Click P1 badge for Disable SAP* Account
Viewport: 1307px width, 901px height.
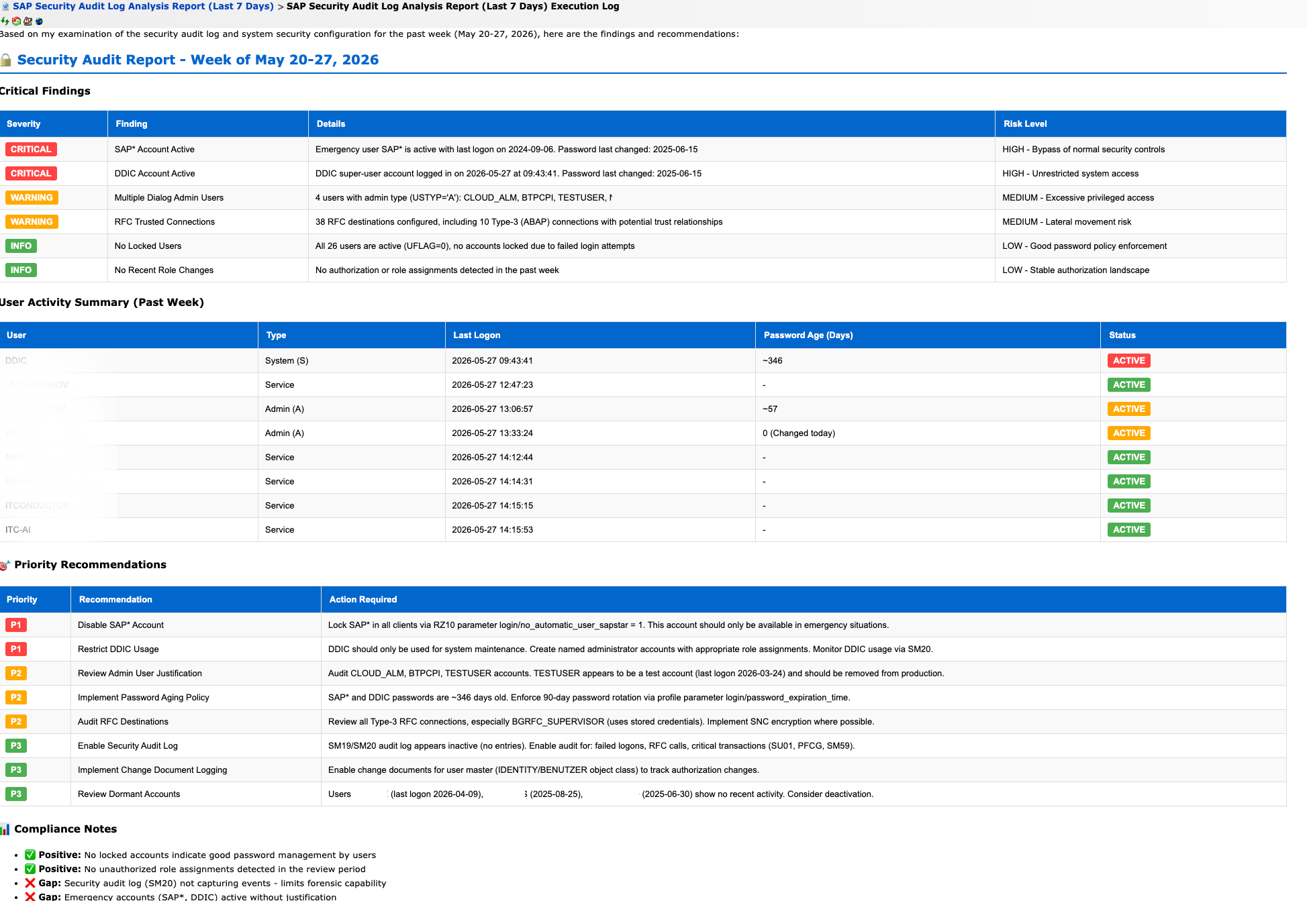coord(16,625)
